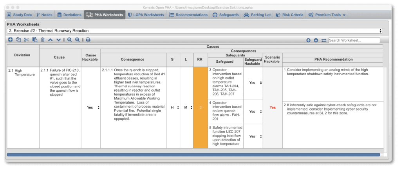The width and height of the screenshot is (401, 172).
Task: Click the zoom in magnifier icon
Action: 78,40
